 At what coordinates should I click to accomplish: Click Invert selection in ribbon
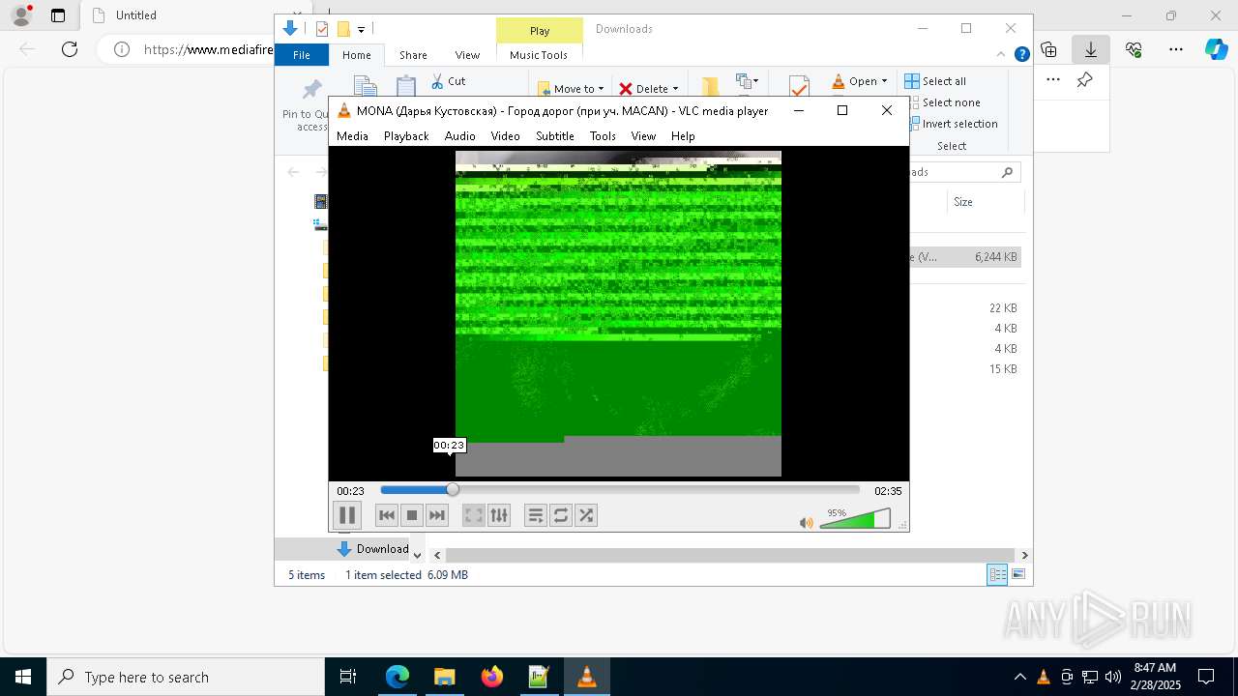tap(954, 124)
